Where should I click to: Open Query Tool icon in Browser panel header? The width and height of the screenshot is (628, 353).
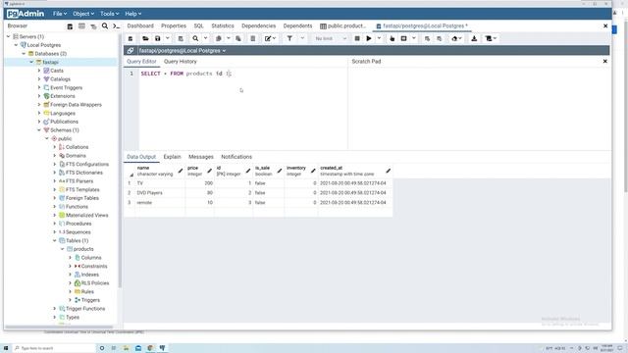point(70,26)
